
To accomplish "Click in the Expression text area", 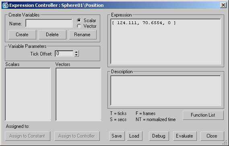I will pyautogui.click(x=166, y=41).
